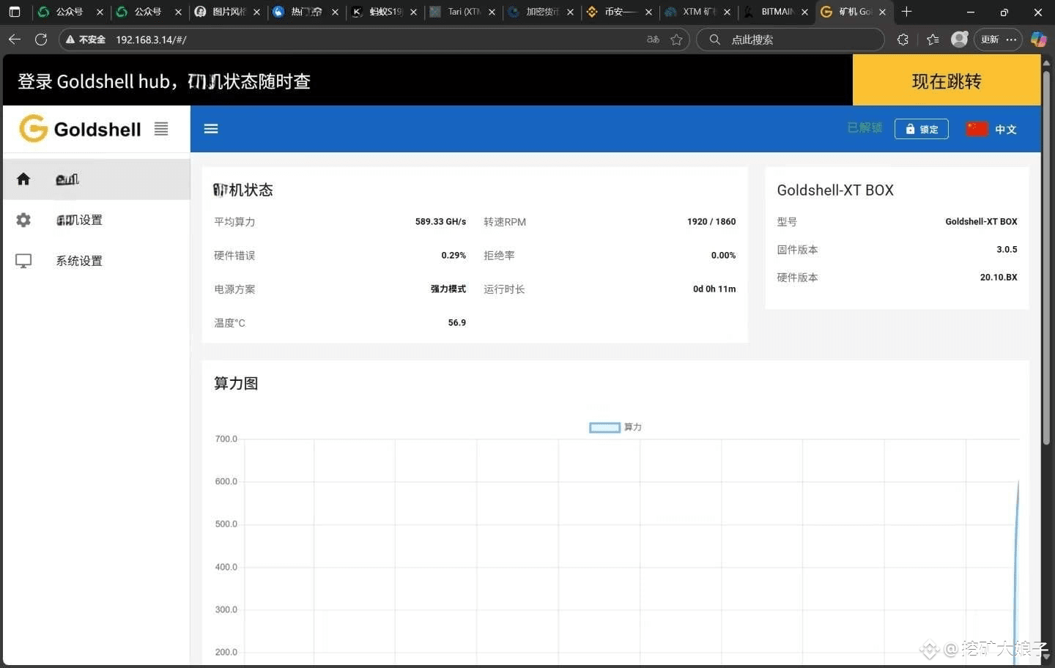The width and height of the screenshot is (1055, 668).
Task: Click the browser back arrow
Action: click(x=15, y=40)
